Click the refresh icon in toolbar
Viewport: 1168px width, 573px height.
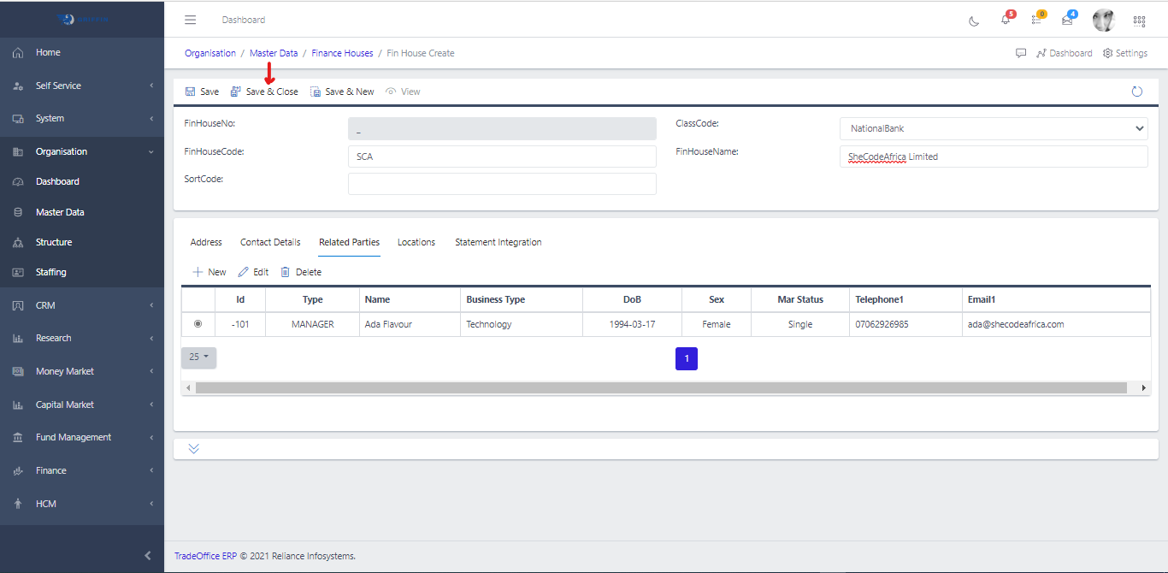pos(1136,92)
